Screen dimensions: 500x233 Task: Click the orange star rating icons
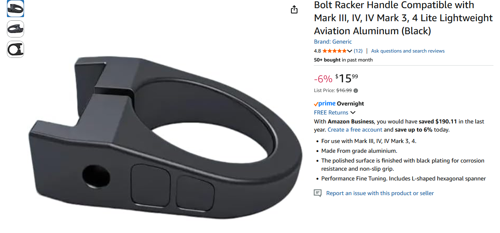click(334, 51)
